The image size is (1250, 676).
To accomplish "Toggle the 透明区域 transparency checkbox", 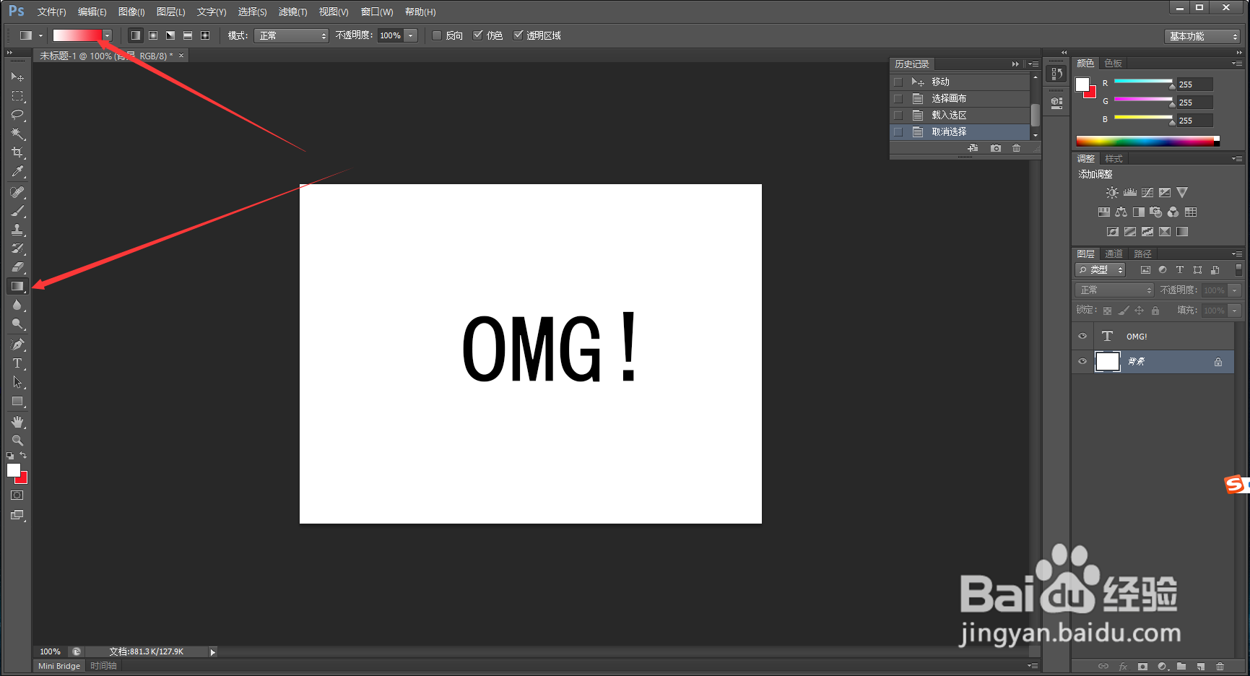I will tap(518, 35).
